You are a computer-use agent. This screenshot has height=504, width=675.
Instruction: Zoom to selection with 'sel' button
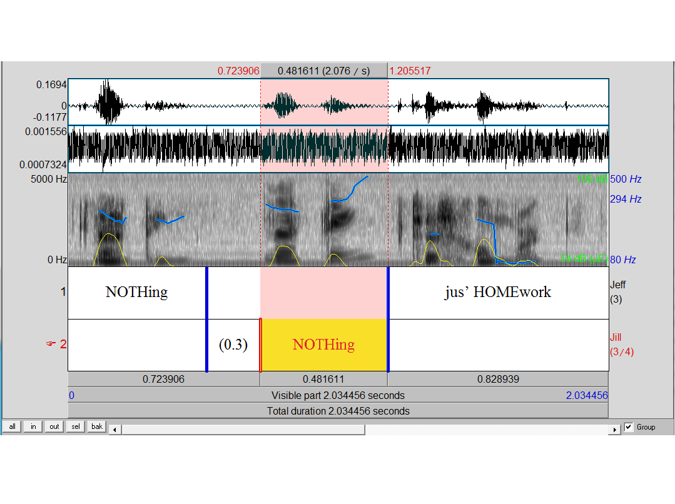(75, 426)
